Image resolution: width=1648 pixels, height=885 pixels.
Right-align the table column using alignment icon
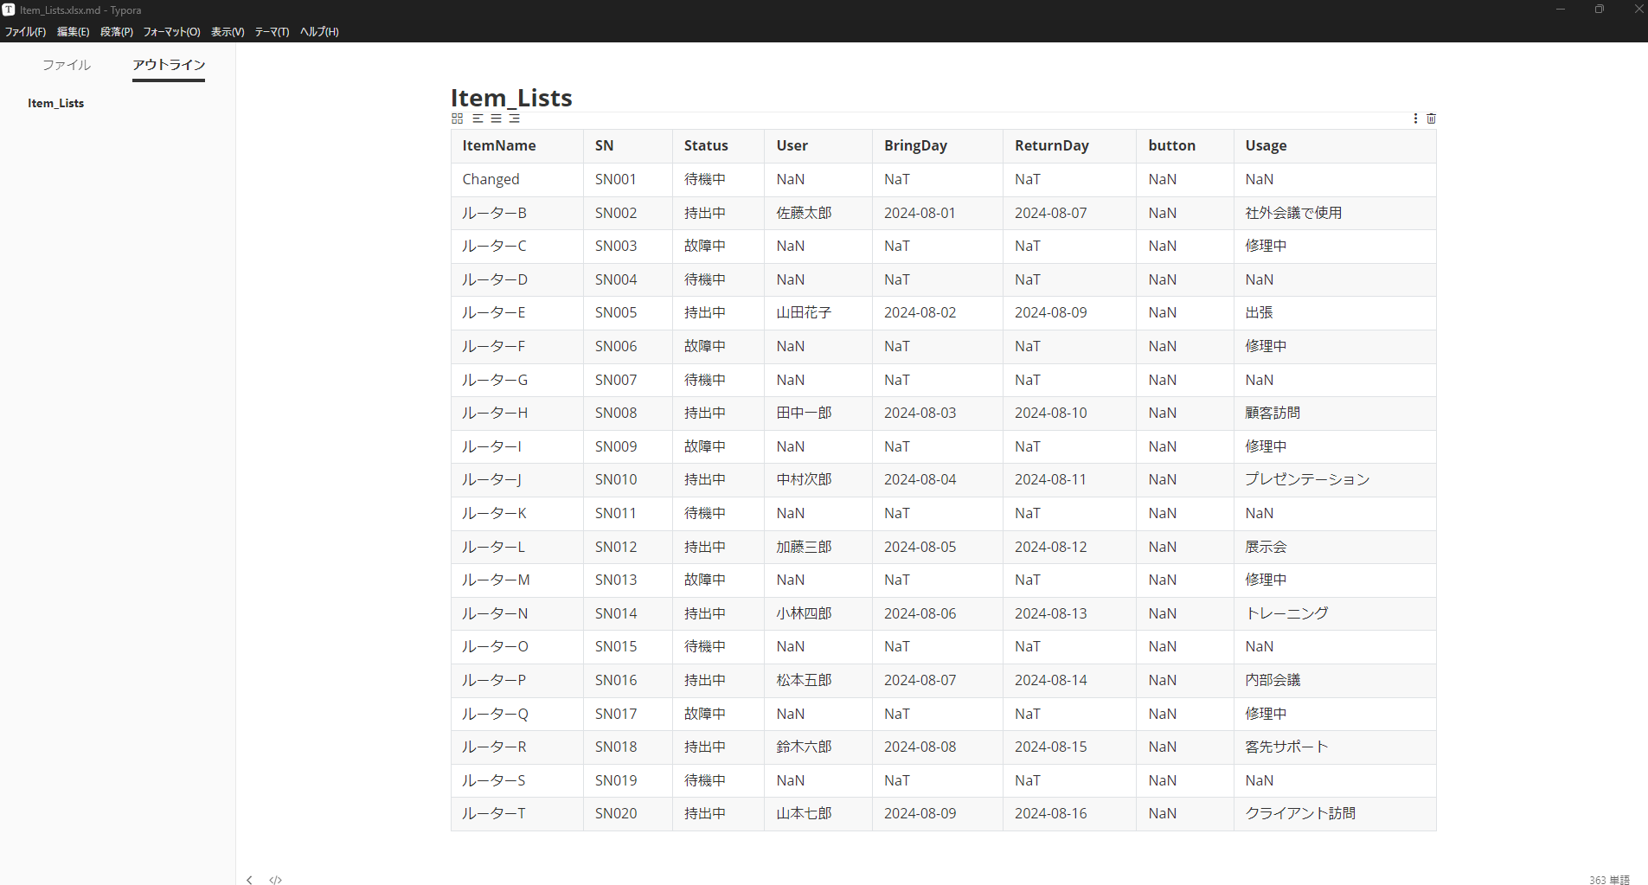click(514, 119)
